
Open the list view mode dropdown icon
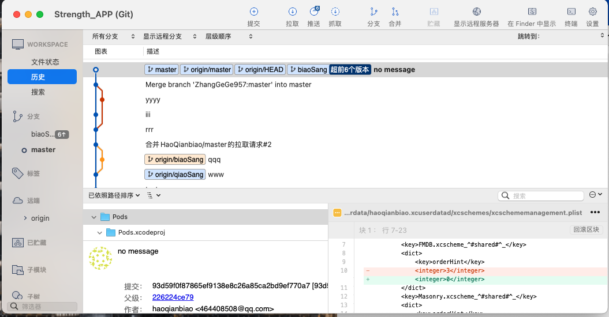tap(154, 195)
